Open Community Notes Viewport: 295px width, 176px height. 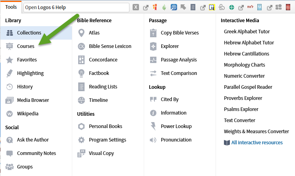(36, 153)
